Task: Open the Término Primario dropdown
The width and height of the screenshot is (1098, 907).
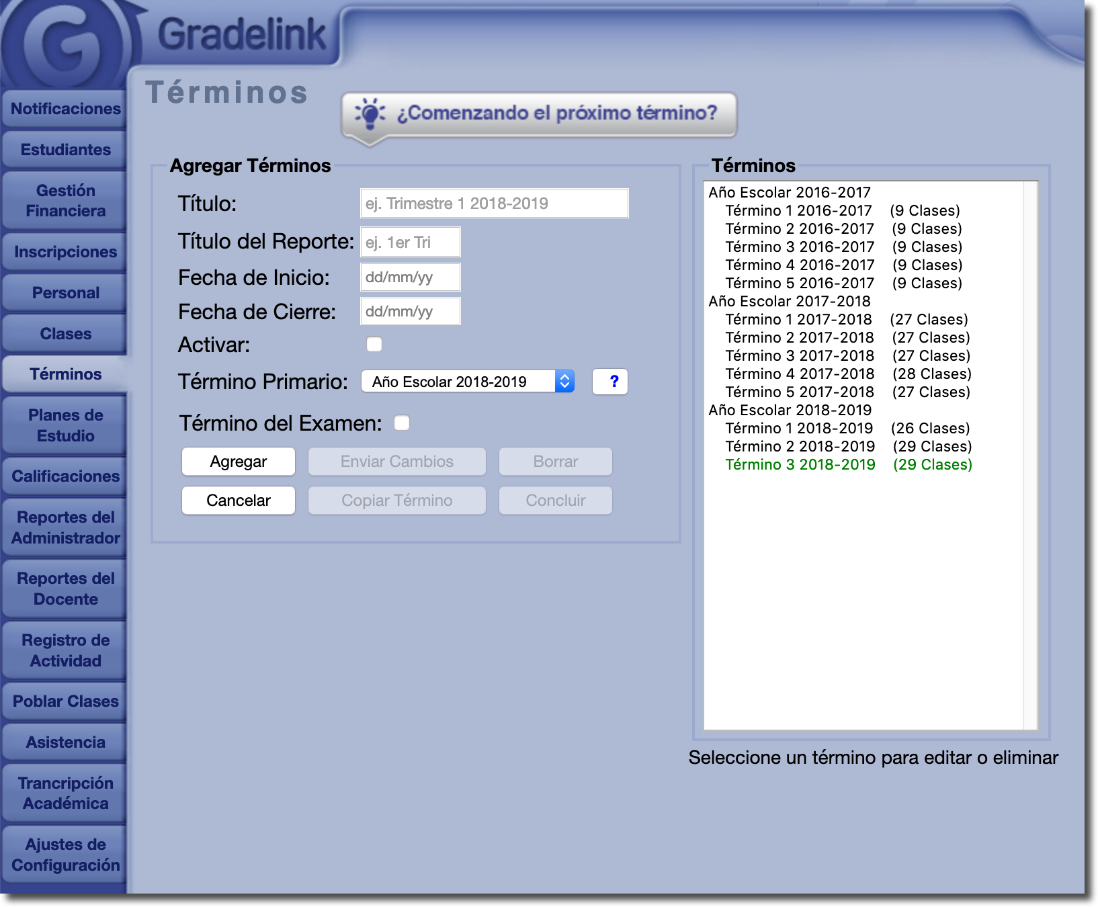Action: click(x=468, y=382)
